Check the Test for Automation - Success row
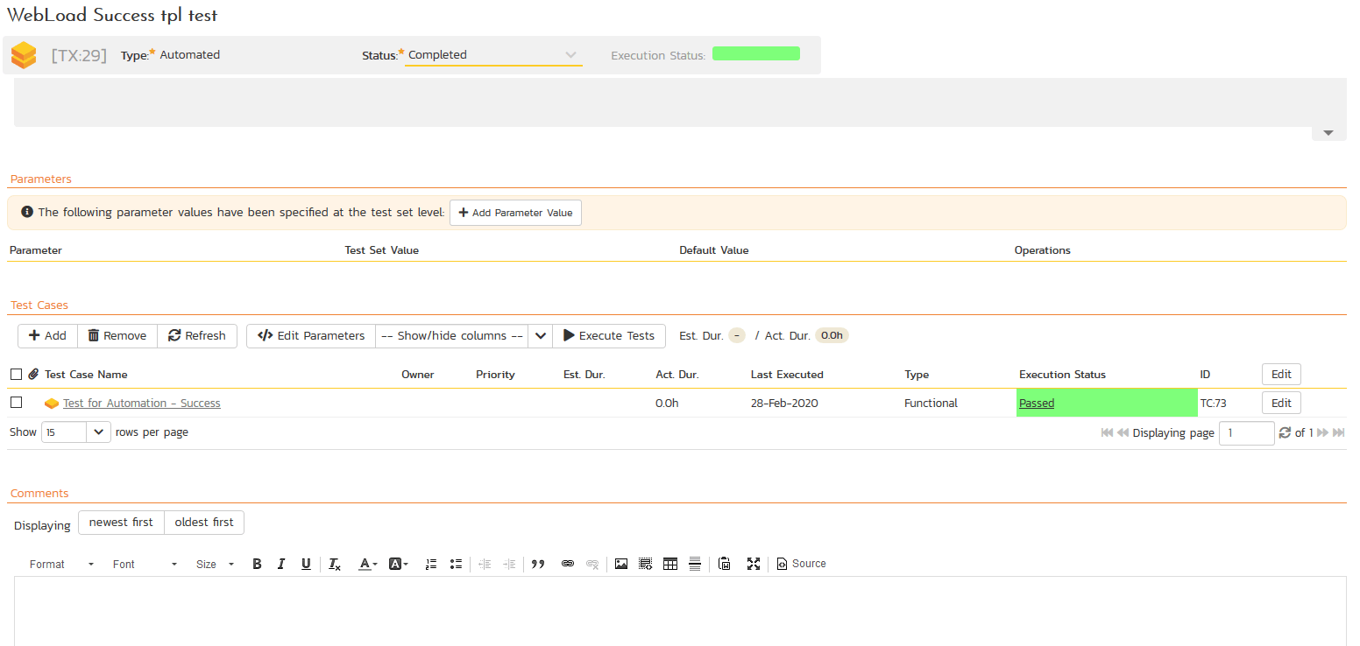 [x=16, y=403]
